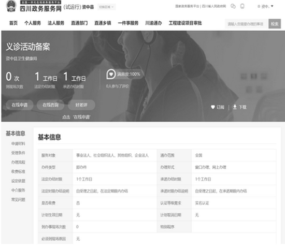This screenshot has width=285, height=249.
Task: Click the 四川政务服务网 site title
Action: [x=41, y=9]
